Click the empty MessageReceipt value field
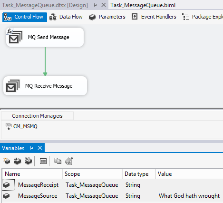 189,185
